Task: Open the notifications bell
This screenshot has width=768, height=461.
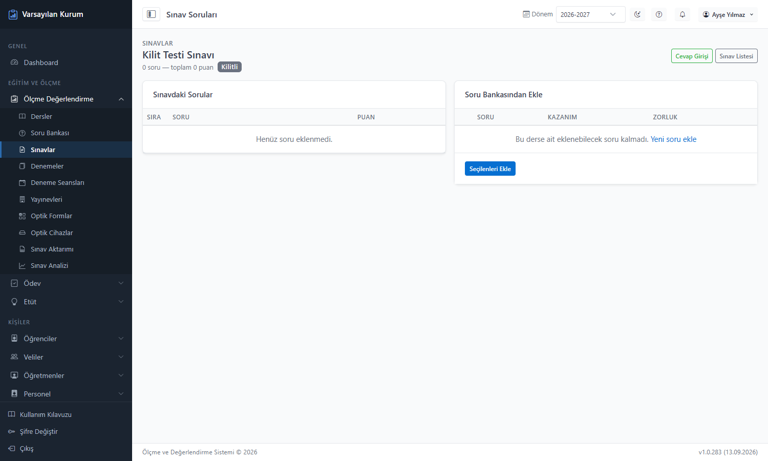Action: coord(682,14)
